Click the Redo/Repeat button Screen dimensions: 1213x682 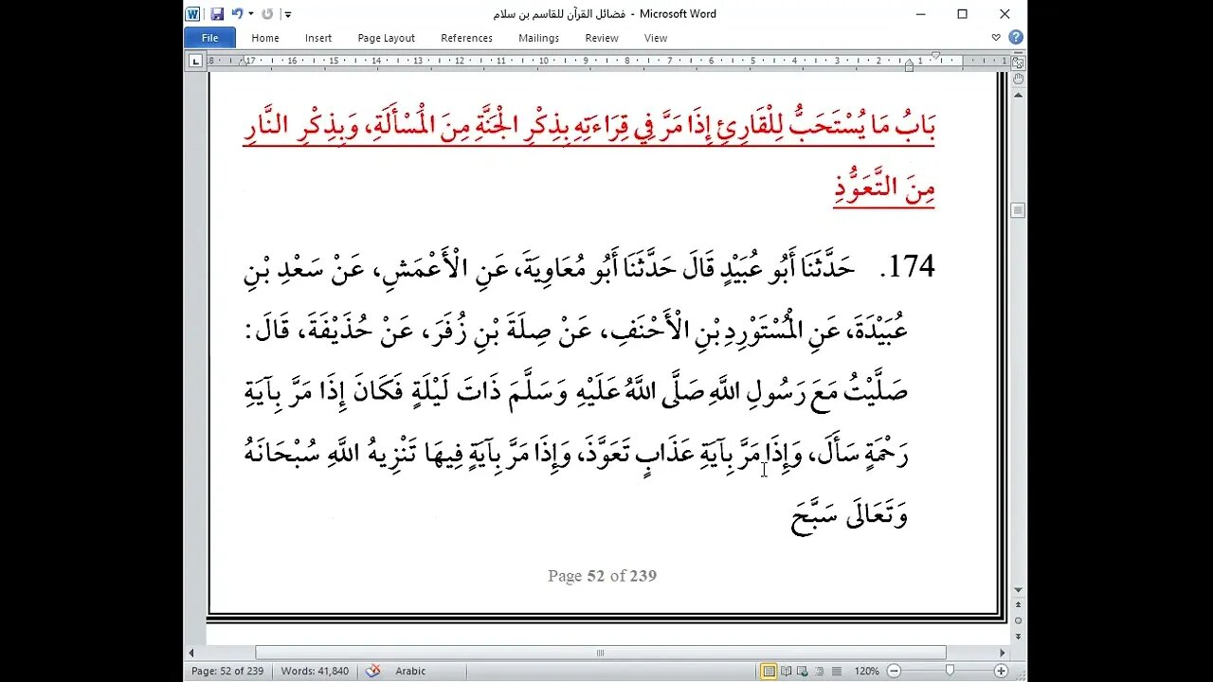[267, 14]
